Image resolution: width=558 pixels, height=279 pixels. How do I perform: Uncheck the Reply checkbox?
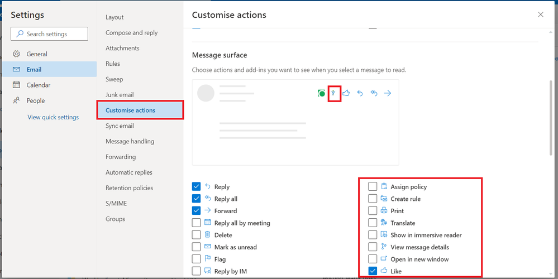pos(196,186)
